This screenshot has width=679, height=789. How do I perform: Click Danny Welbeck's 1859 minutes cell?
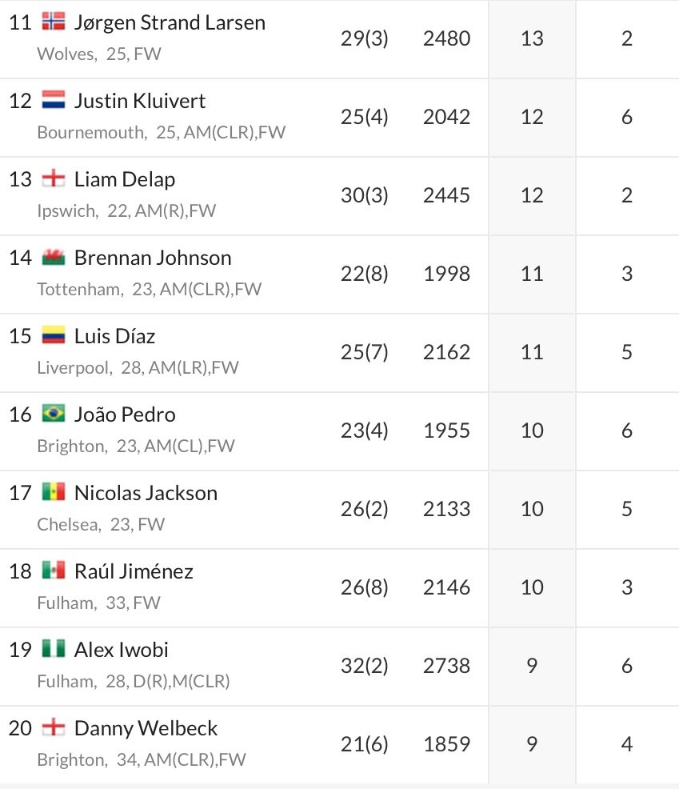click(446, 744)
